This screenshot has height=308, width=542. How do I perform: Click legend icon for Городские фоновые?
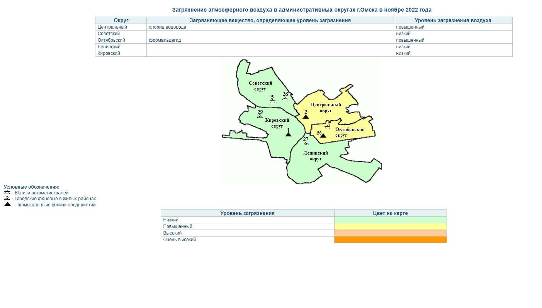click(7, 198)
